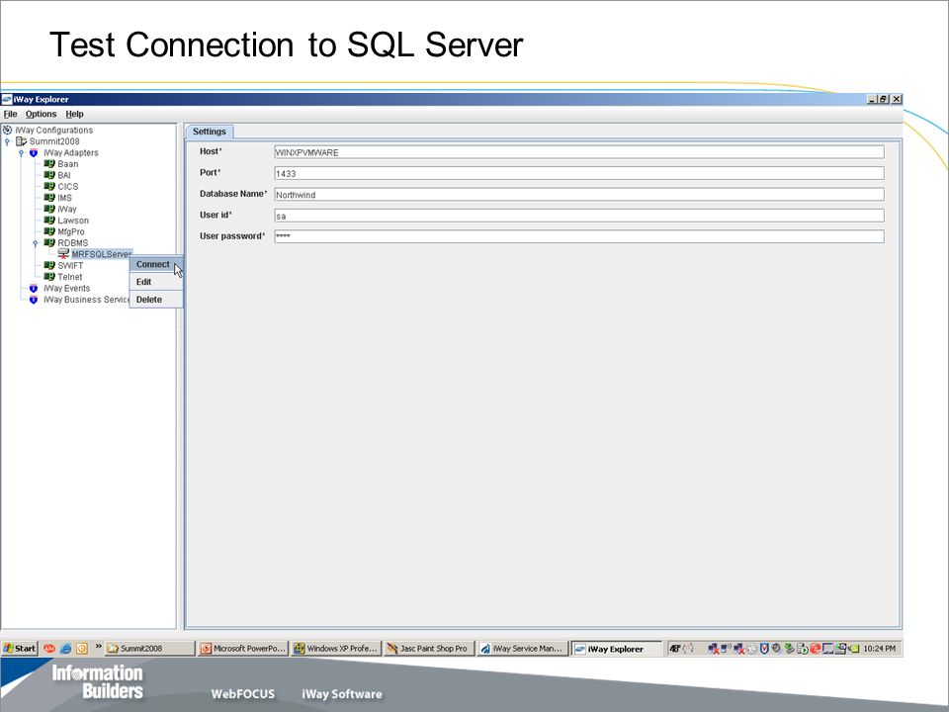Select the Summit2008 configuration icon
This screenshot has width=949, height=712.
(x=21, y=141)
